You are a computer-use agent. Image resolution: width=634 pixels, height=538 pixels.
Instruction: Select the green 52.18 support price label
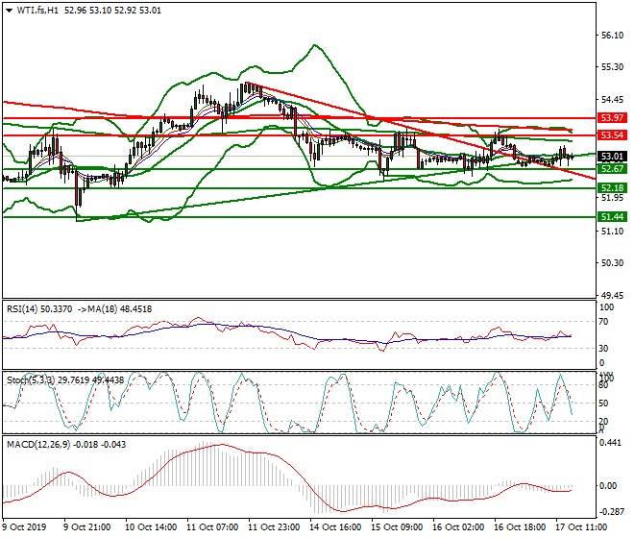[x=612, y=187]
